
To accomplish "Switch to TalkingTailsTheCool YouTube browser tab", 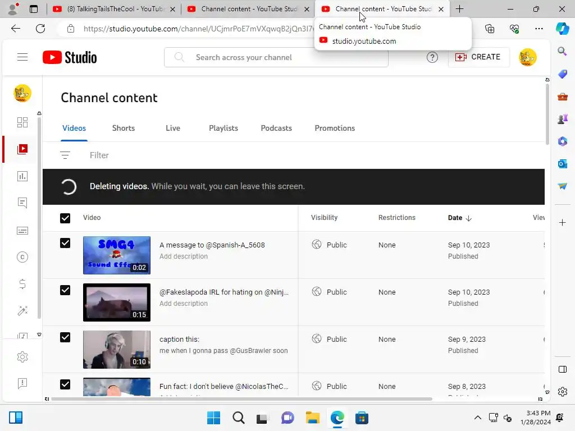I will pyautogui.click(x=113, y=9).
